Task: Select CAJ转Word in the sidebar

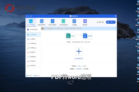Action: point(33,35)
